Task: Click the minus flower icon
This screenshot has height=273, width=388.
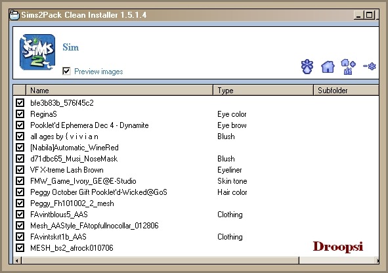Action: tap(370, 66)
